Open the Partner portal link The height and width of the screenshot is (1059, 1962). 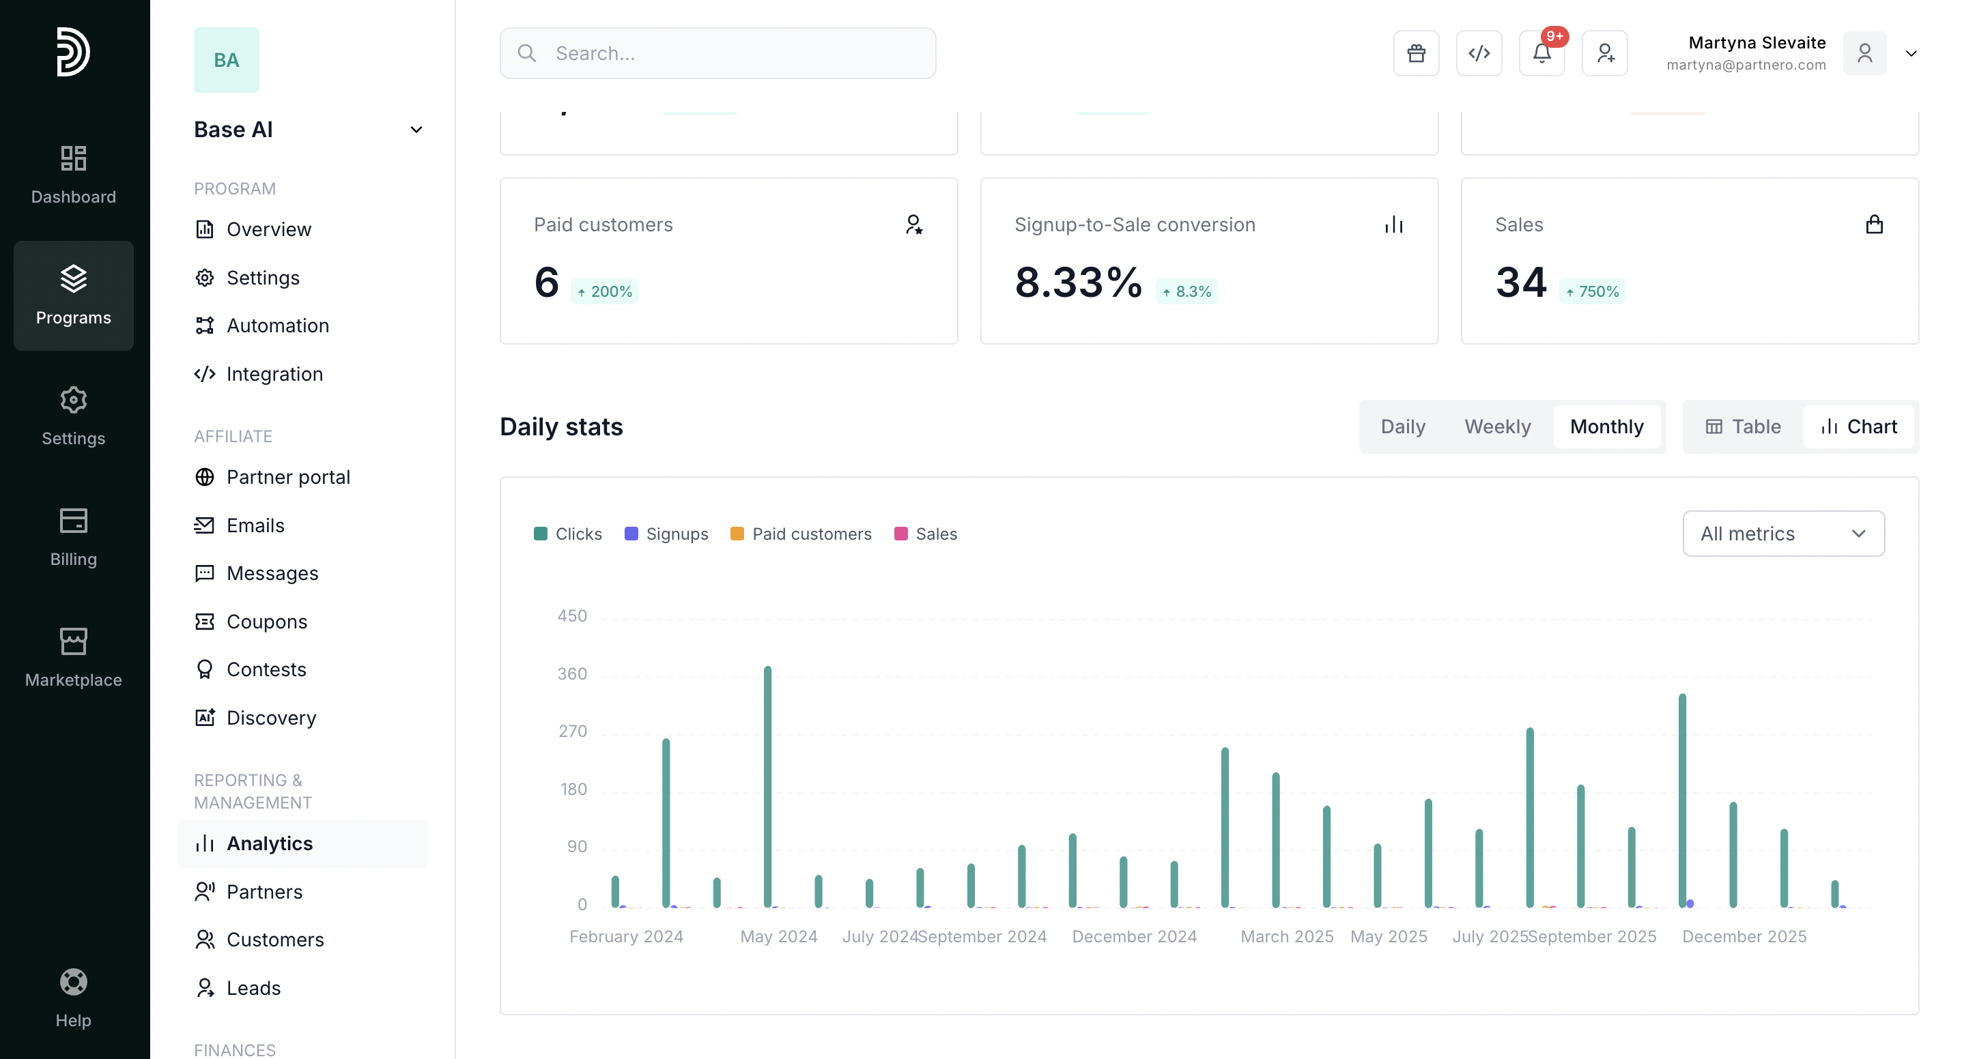288,476
